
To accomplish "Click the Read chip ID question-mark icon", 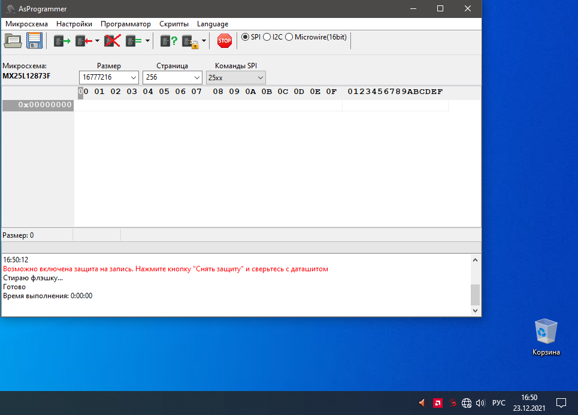I will coord(169,41).
